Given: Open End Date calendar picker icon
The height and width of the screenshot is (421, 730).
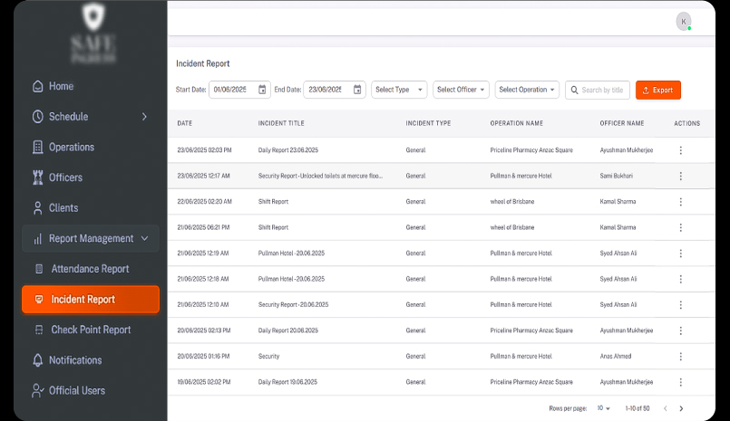Looking at the screenshot, I should tap(357, 90).
